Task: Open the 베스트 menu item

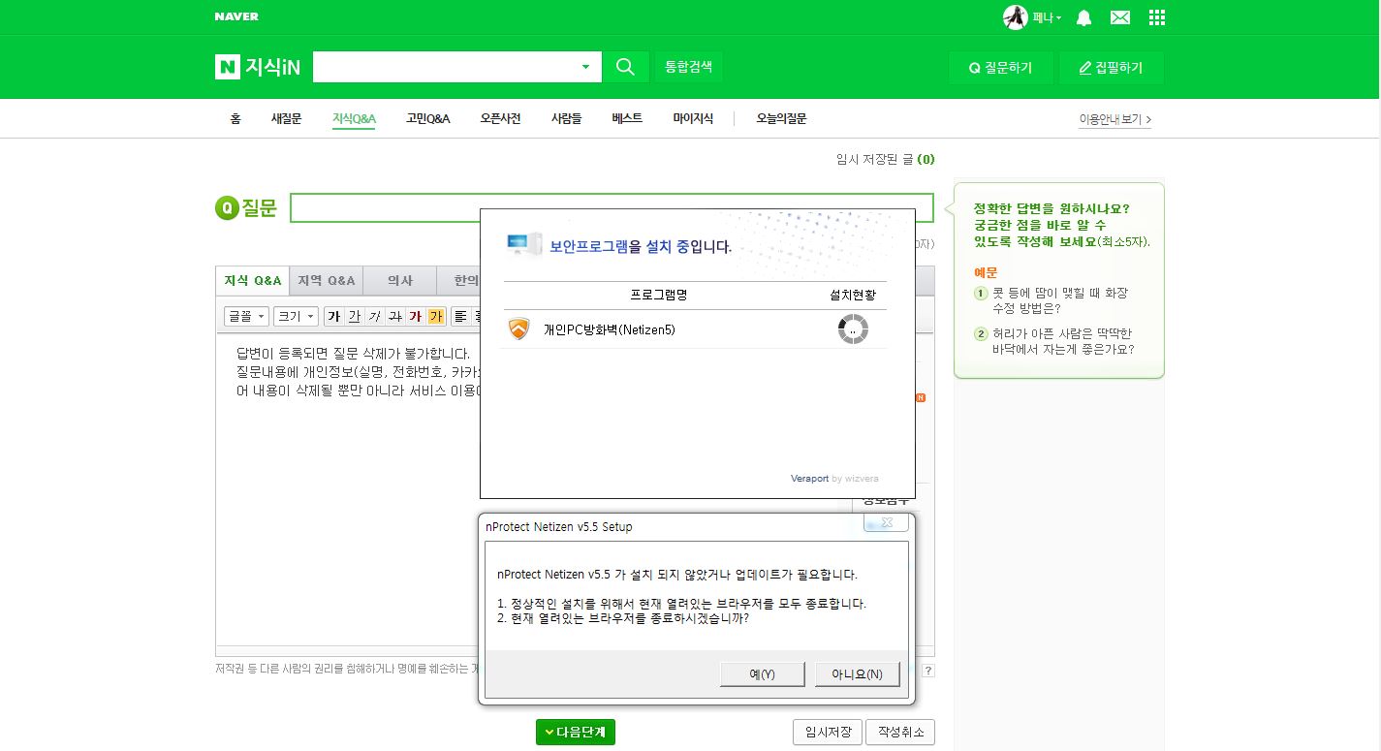Action: (x=627, y=118)
